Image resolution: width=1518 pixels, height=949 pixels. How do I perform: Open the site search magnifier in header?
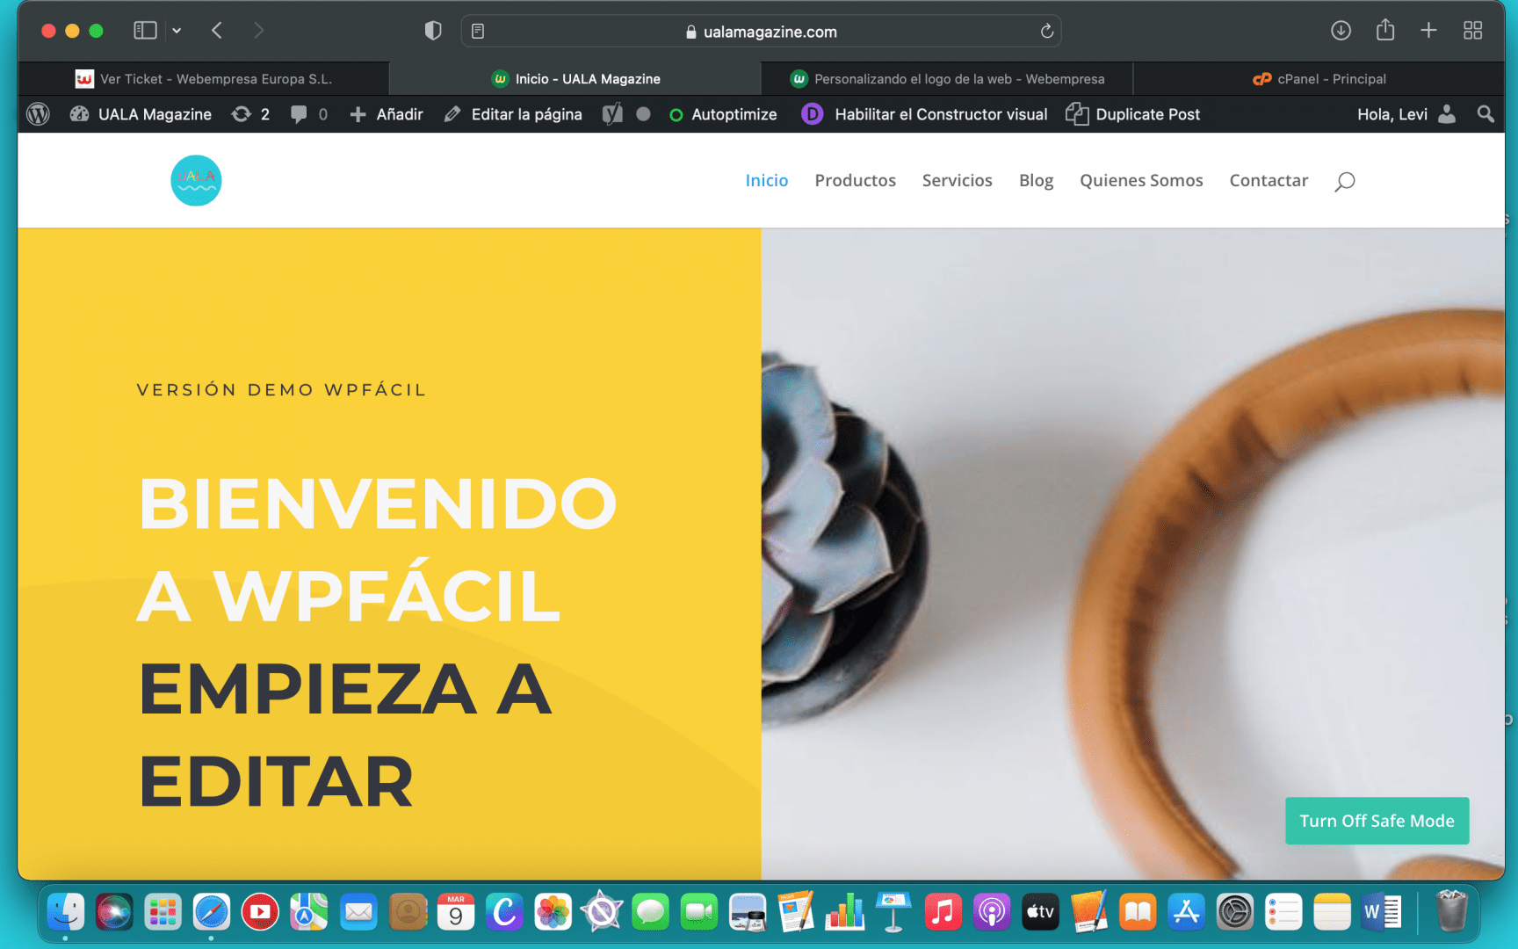(x=1345, y=181)
